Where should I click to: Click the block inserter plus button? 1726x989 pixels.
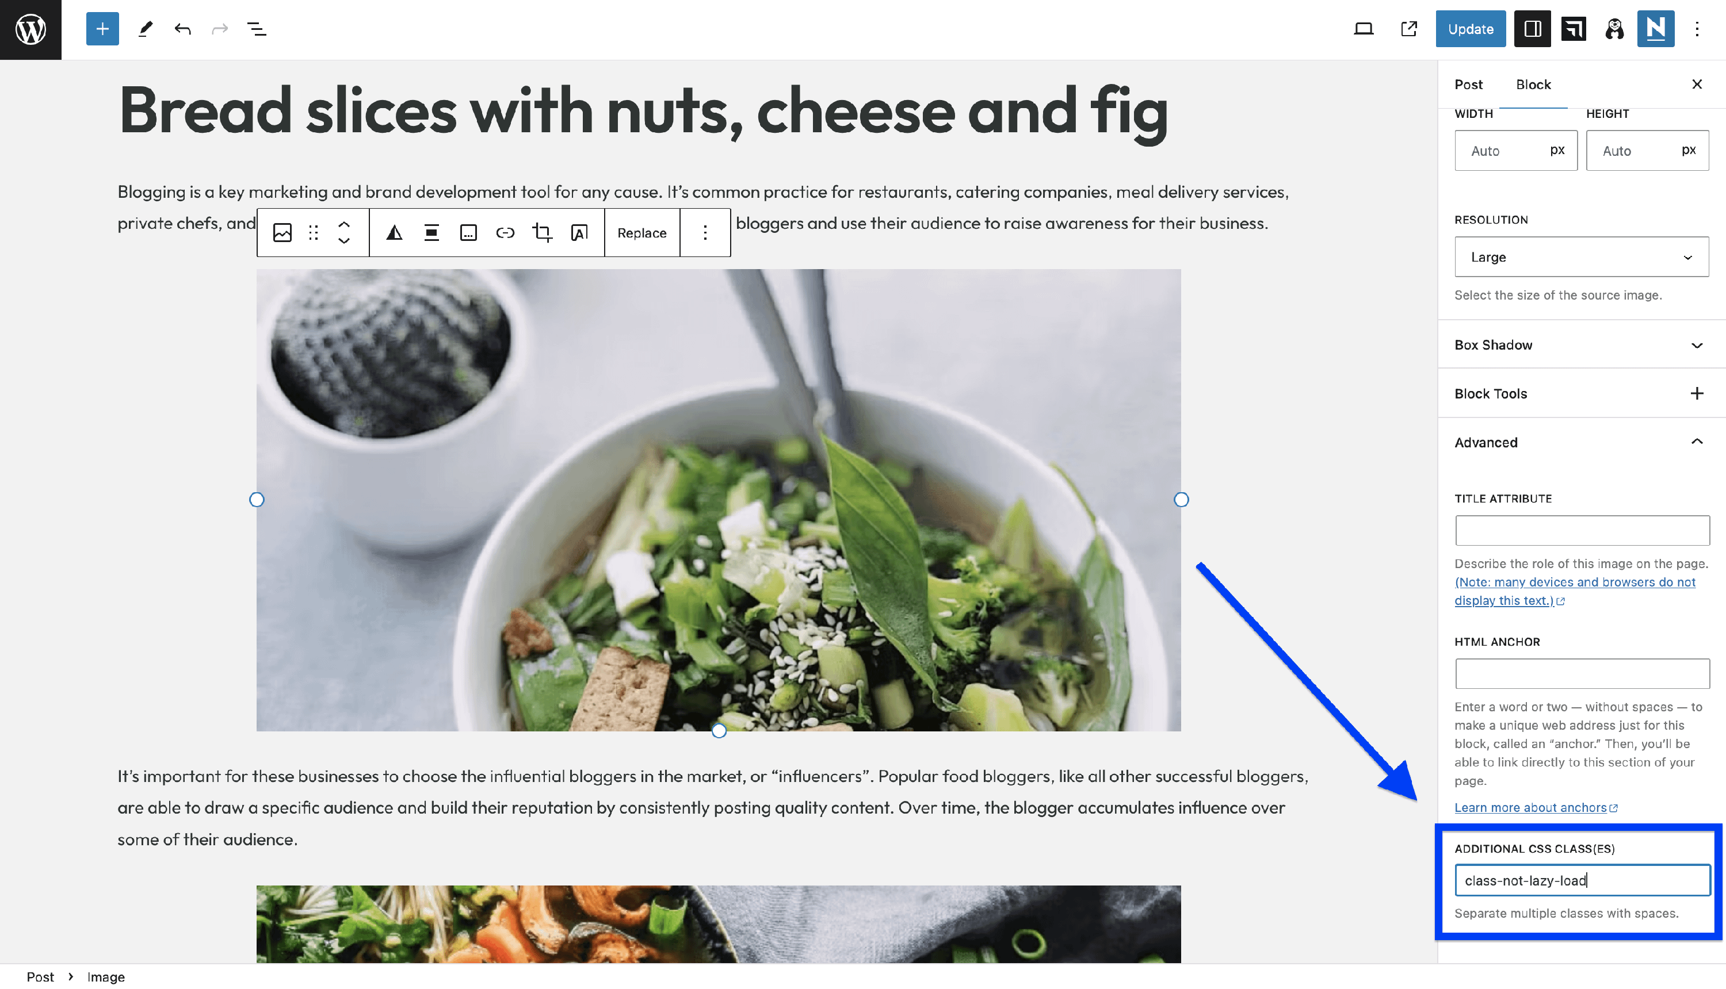102,29
